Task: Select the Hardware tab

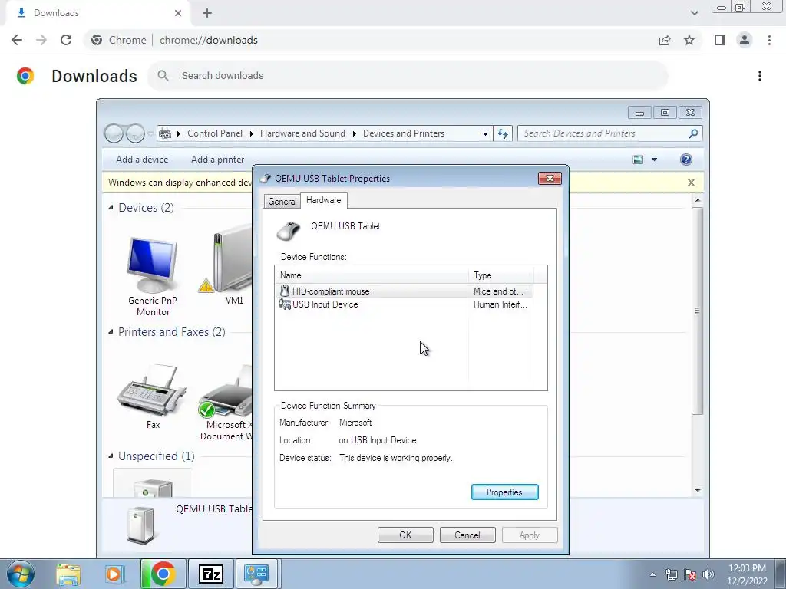Action: tap(324, 200)
